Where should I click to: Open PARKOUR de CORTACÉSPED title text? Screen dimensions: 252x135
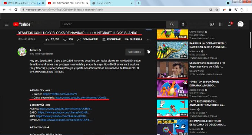[208, 45]
